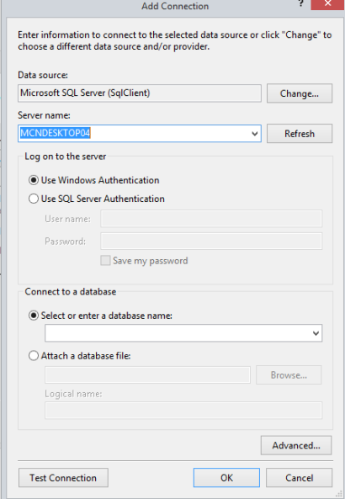This screenshot has width=345, height=499.
Task: Focus the Server name text field
Action: coord(134,133)
